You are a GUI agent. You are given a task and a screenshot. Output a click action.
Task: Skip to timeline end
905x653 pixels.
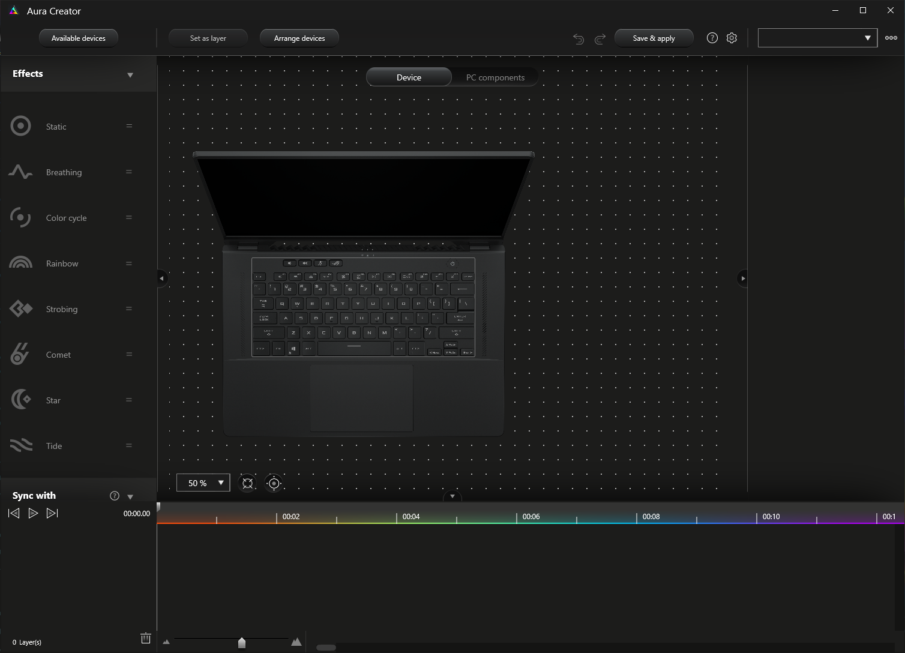[52, 513]
